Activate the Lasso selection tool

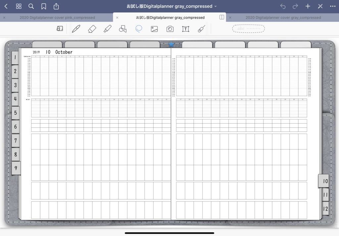coord(139,29)
